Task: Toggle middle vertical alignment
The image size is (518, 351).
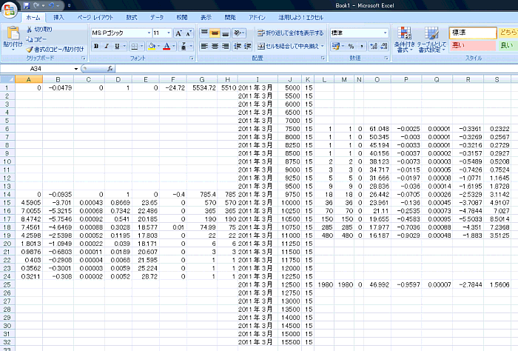Action: (215, 33)
